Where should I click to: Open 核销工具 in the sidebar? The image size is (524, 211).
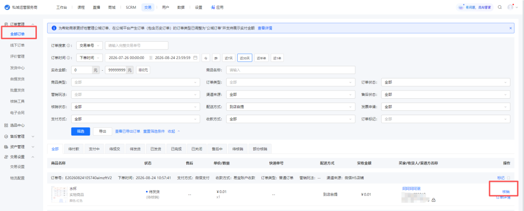[x=17, y=101]
